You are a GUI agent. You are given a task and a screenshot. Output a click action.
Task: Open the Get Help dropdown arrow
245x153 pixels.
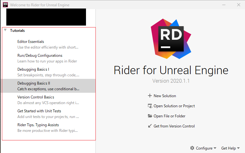pos(238,148)
